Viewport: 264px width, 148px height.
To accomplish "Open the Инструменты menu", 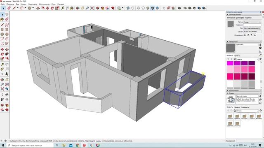I will (x=44, y=4).
